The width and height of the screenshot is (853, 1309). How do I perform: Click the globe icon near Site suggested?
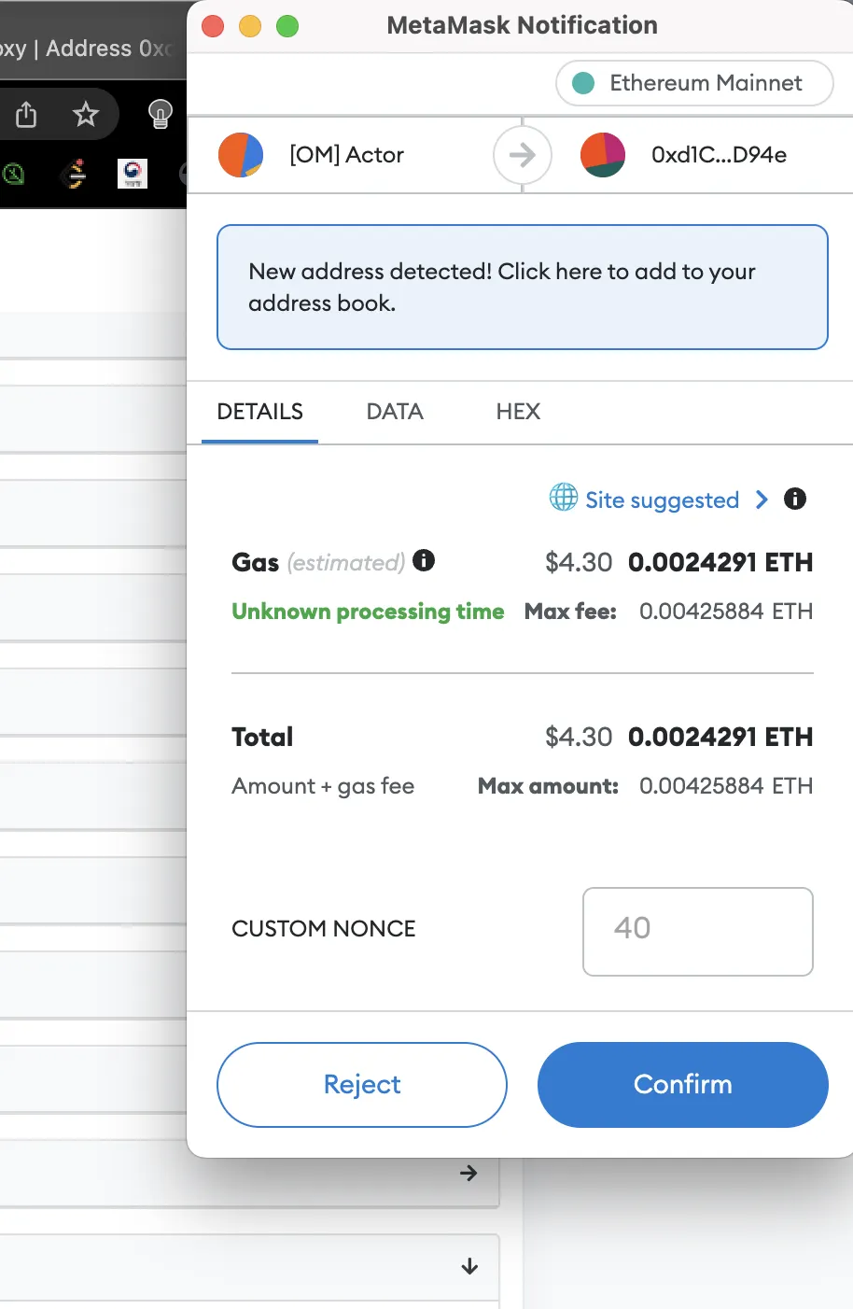[x=564, y=498]
